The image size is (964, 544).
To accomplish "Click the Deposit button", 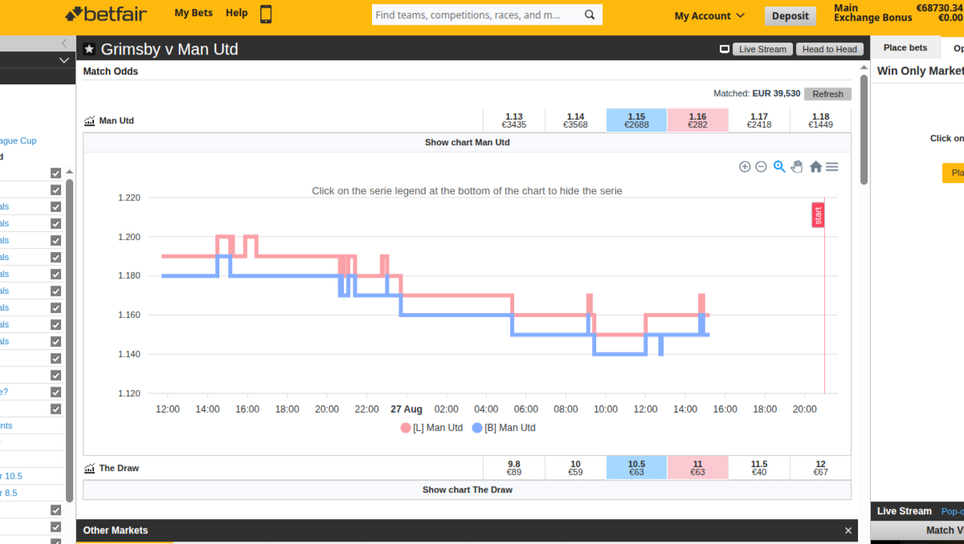I will point(790,16).
